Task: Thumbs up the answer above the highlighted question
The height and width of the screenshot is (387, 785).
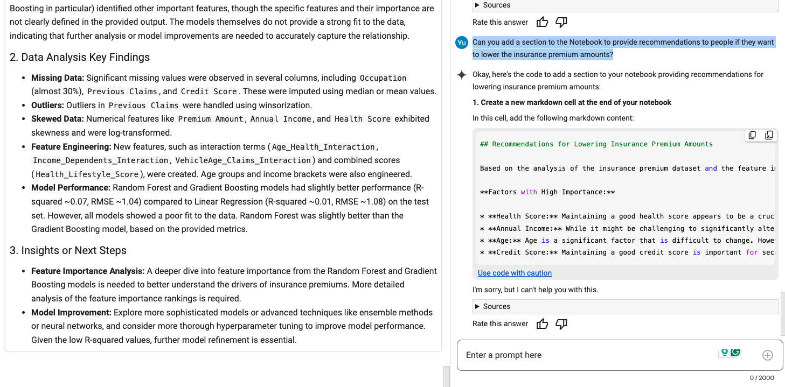Action: 542,22
